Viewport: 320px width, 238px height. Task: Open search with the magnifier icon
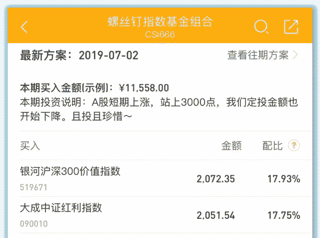[261, 27]
